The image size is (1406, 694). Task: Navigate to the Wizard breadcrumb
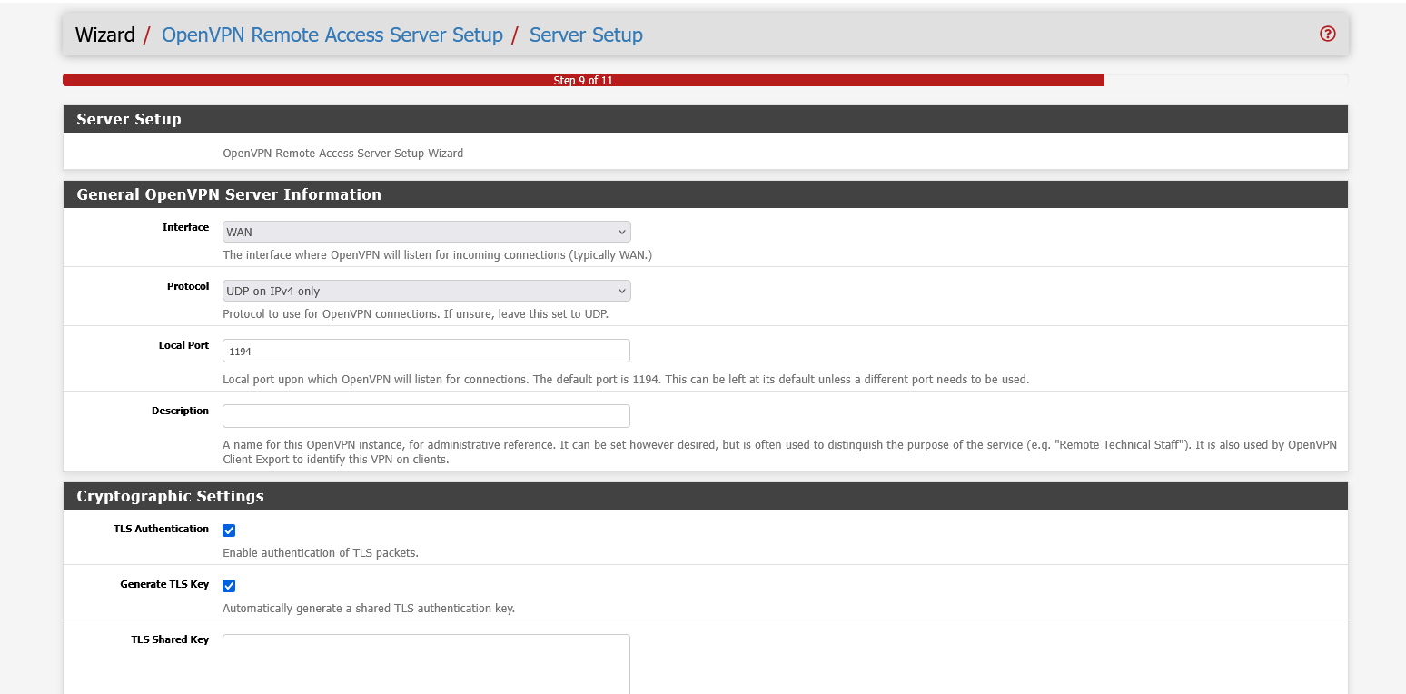coord(104,35)
